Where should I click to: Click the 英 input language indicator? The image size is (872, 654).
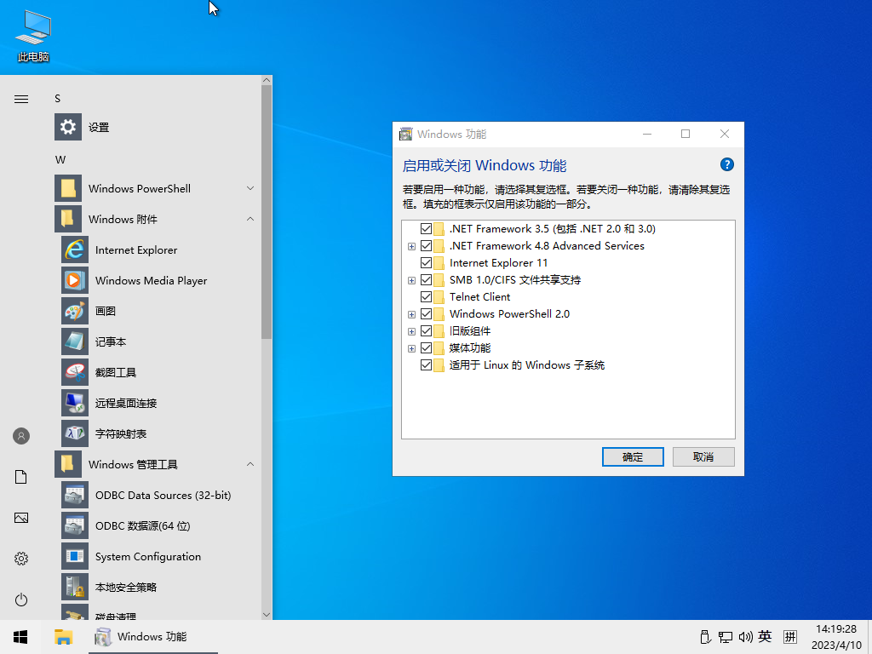766,637
